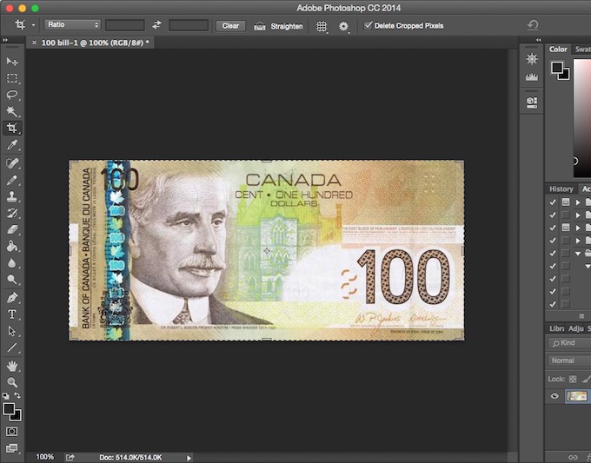Toggle dialog box icon on first Actions row
The image size is (591, 463).
pyautogui.click(x=566, y=202)
